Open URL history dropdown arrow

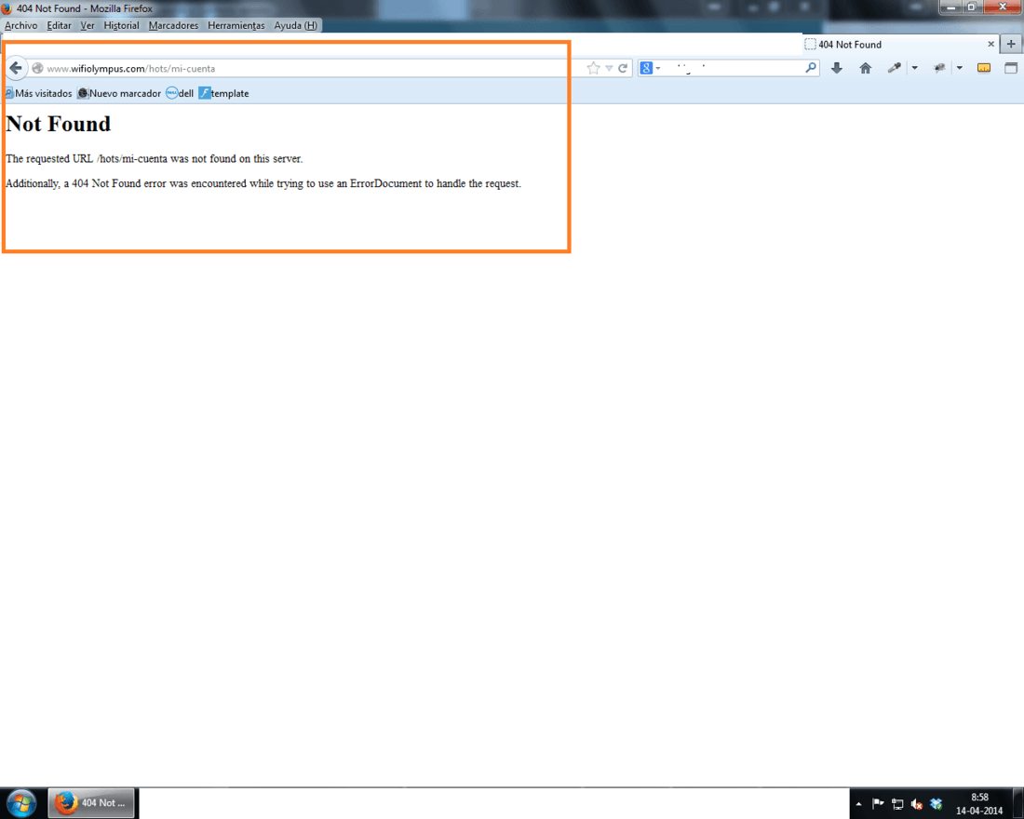[x=609, y=68]
